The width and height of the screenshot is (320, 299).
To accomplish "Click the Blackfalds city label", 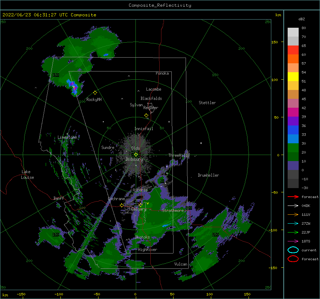I will pyautogui.click(x=151, y=98).
